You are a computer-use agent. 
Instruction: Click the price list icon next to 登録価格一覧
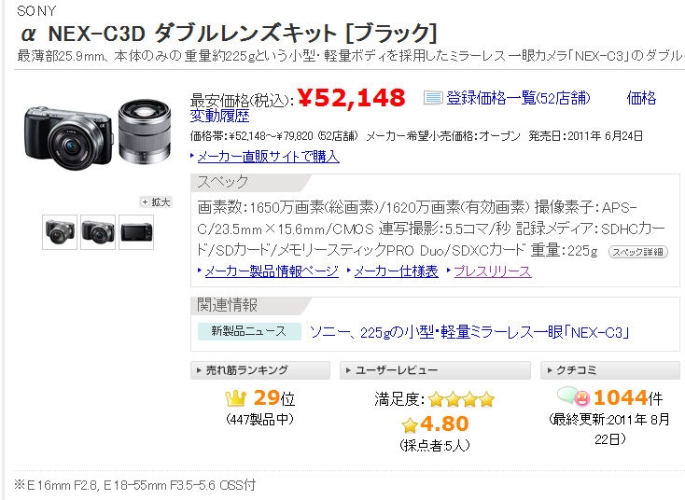click(x=432, y=97)
